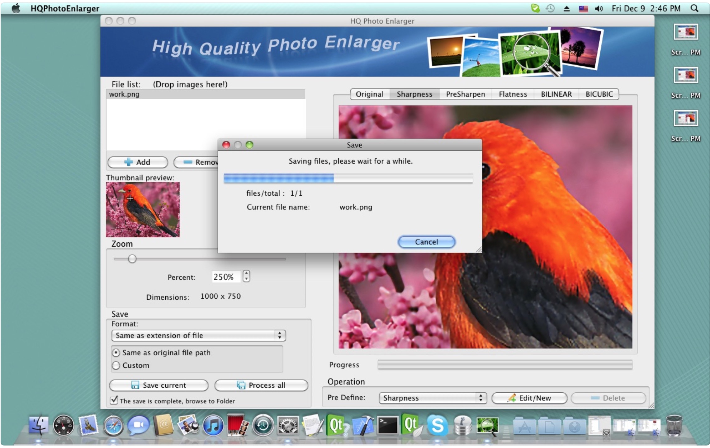Viewport: 710px width, 448px height.
Task: Switch to the BICUBIC tab
Action: (599, 94)
